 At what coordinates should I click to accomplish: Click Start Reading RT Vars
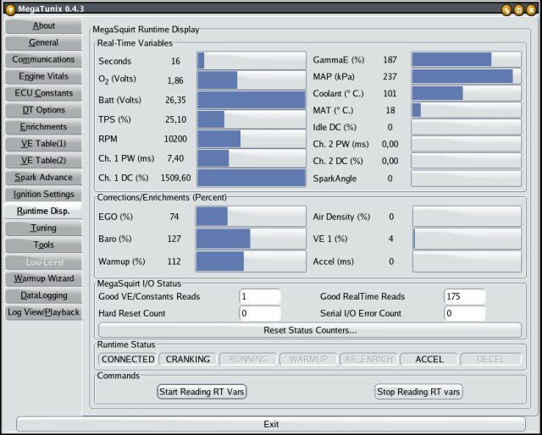click(202, 392)
